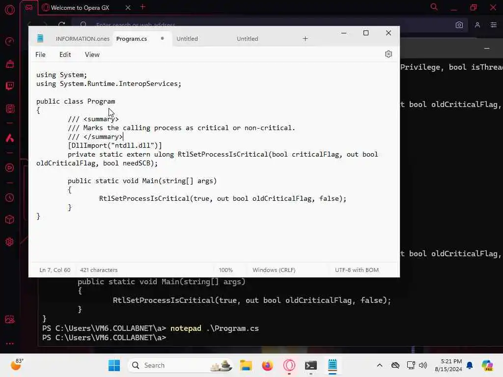This screenshot has width=503, height=377.
Task: Switch to Terminal in the taskbar
Action: click(x=311, y=365)
